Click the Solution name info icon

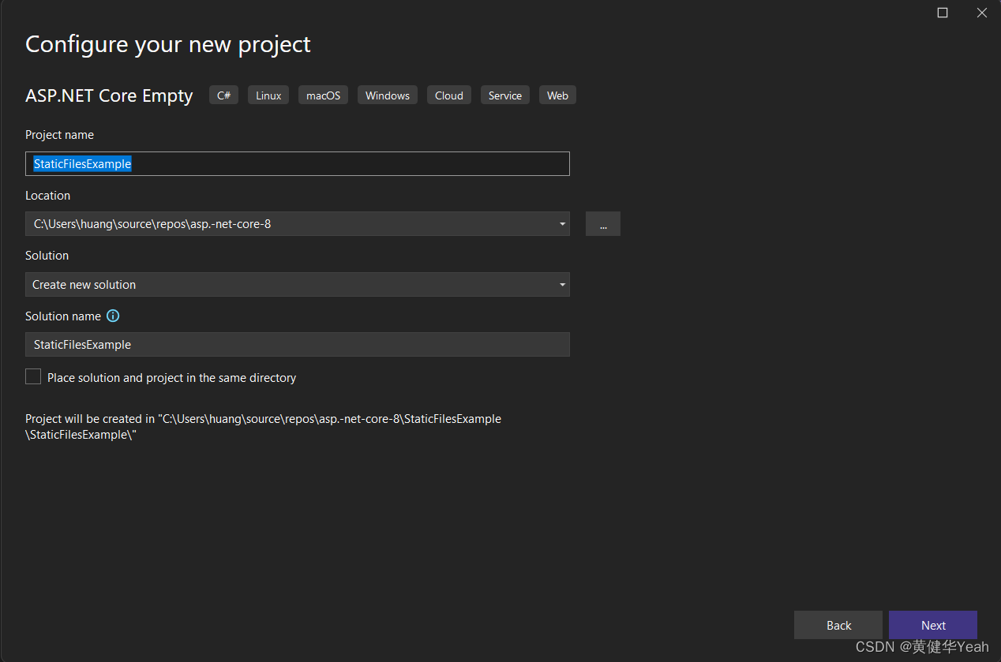[x=113, y=316]
